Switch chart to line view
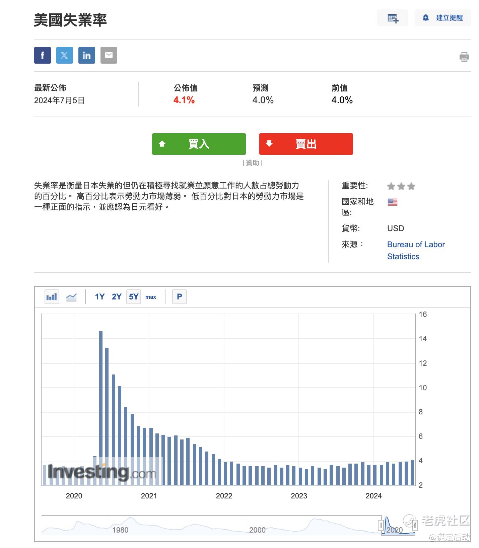Viewport: 479px width, 548px height. tap(71, 297)
